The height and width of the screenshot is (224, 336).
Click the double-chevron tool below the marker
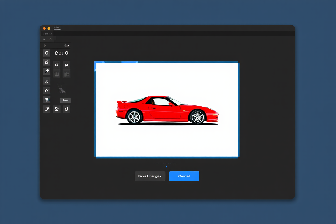[x=47, y=81]
